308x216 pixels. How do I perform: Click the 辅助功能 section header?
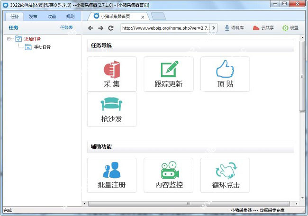point(190,146)
